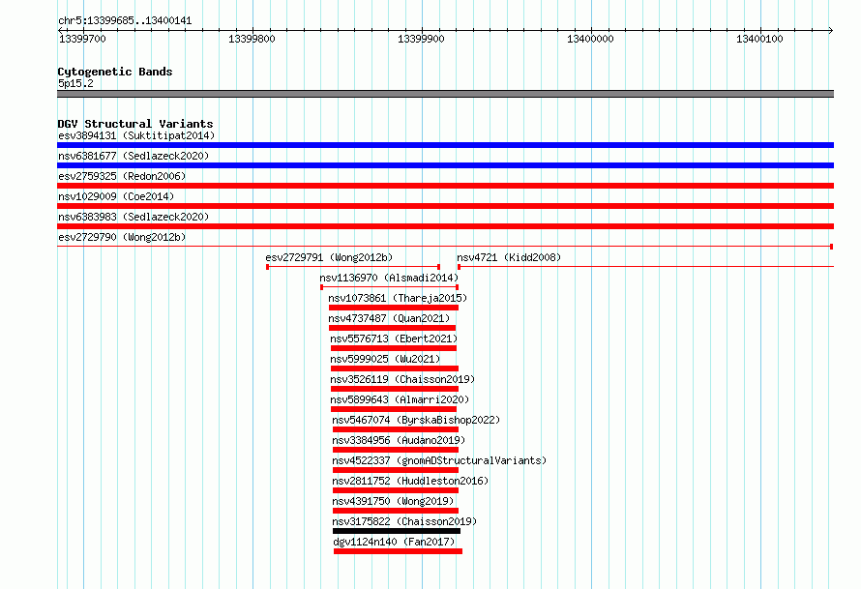Click the chr5:13399685..13400141 region label
Viewport: 861px width, 589px height.
click(x=125, y=21)
